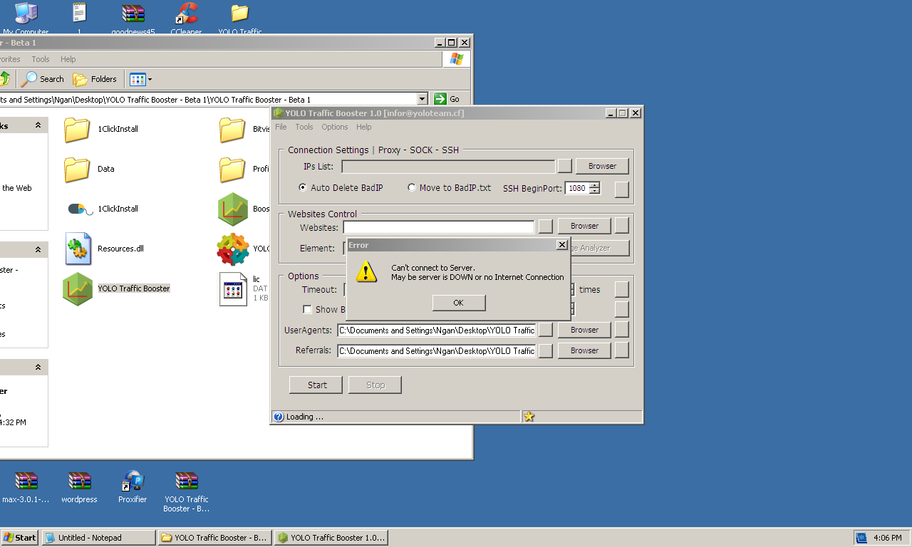Switch to Untitled - Notepad on the taskbar

point(98,538)
